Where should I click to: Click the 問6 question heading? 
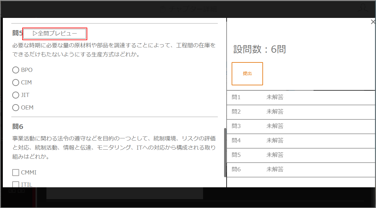[x=18, y=126]
